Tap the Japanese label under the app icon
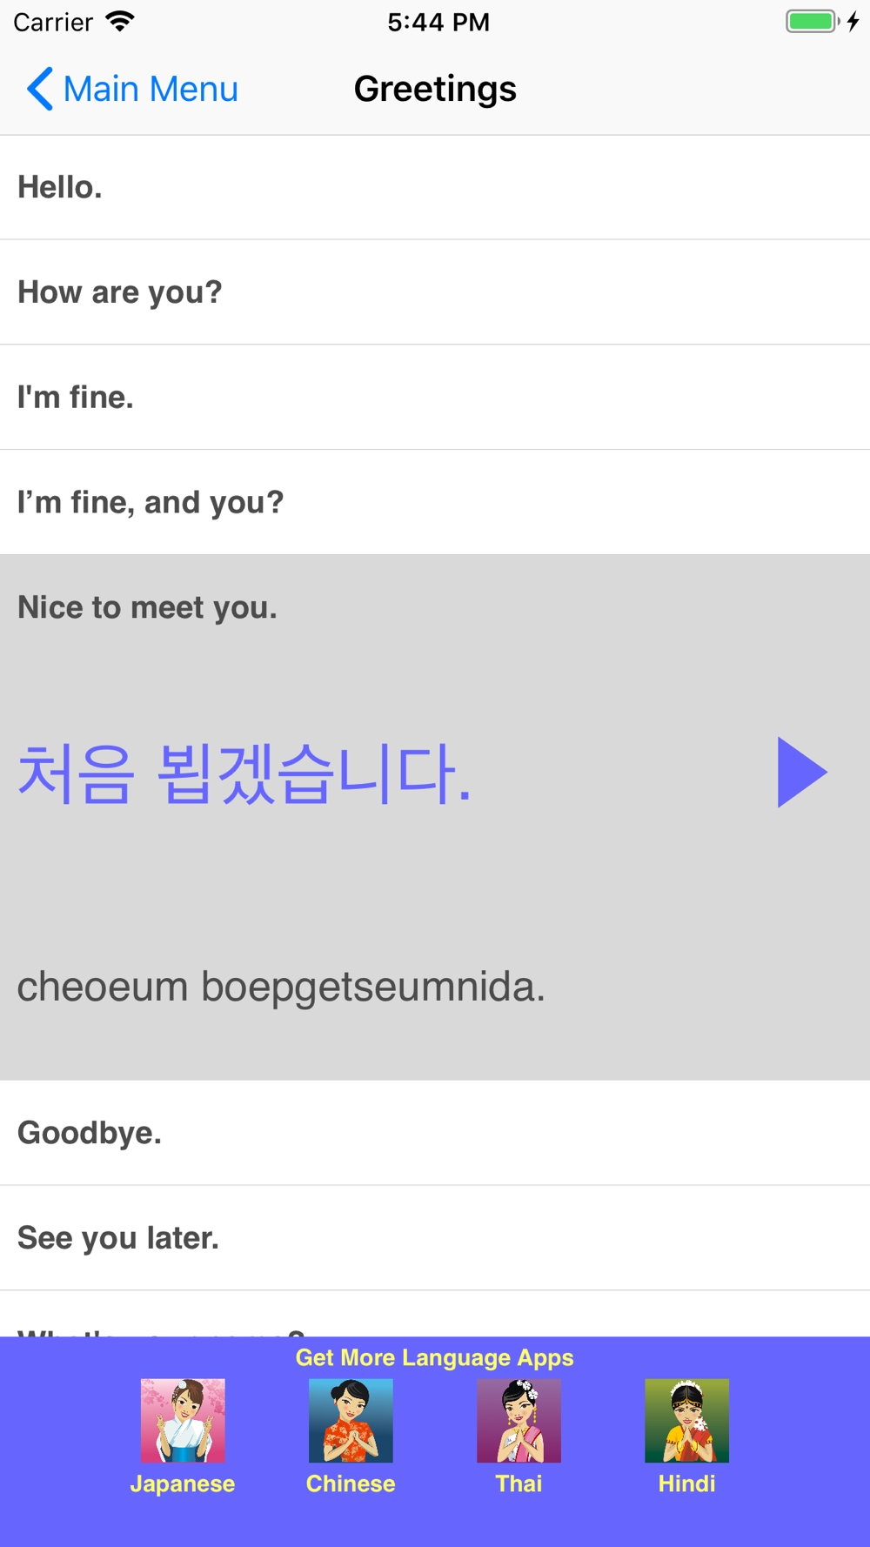 [183, 1483]
